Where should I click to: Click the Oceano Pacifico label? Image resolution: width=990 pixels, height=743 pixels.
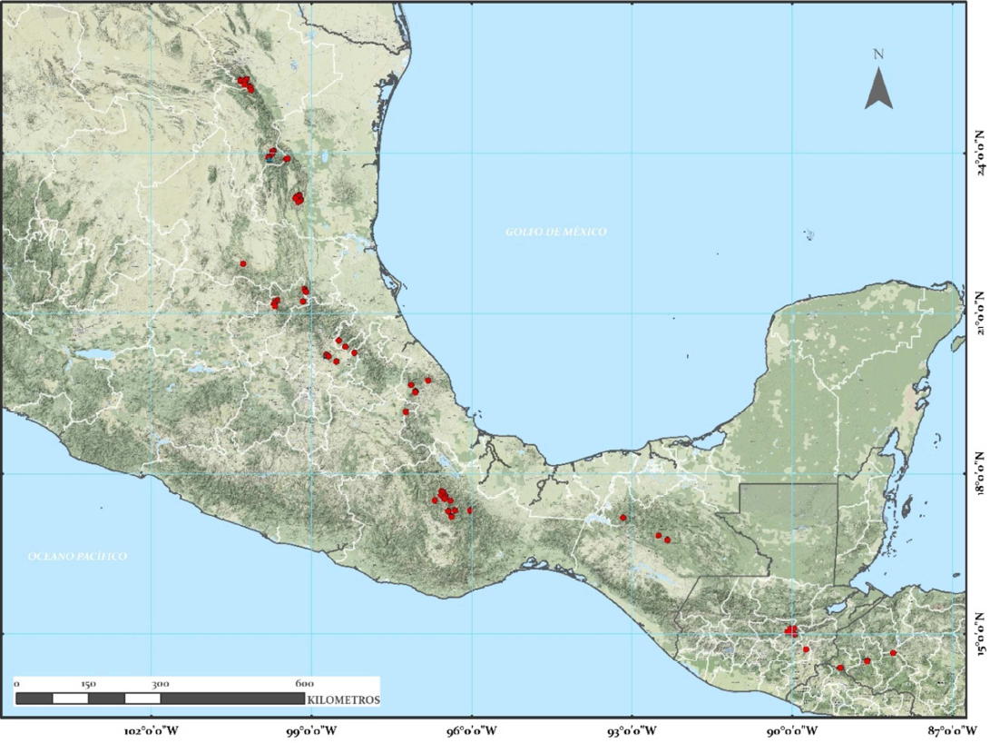click(77, 556)
